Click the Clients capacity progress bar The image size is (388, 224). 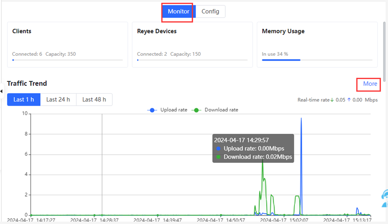click(67, 60)
